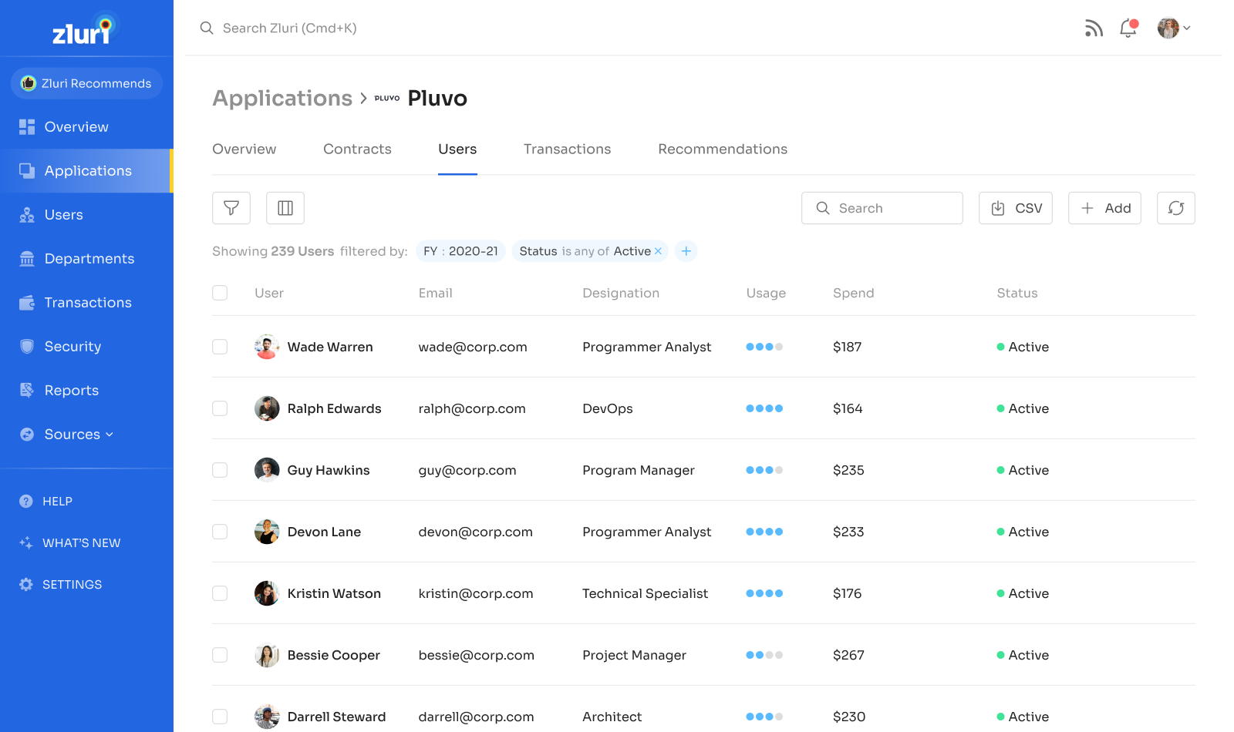
Task: Select Devon Lane's checkbox
Action: pyautogui.click(x=220, y=532)
